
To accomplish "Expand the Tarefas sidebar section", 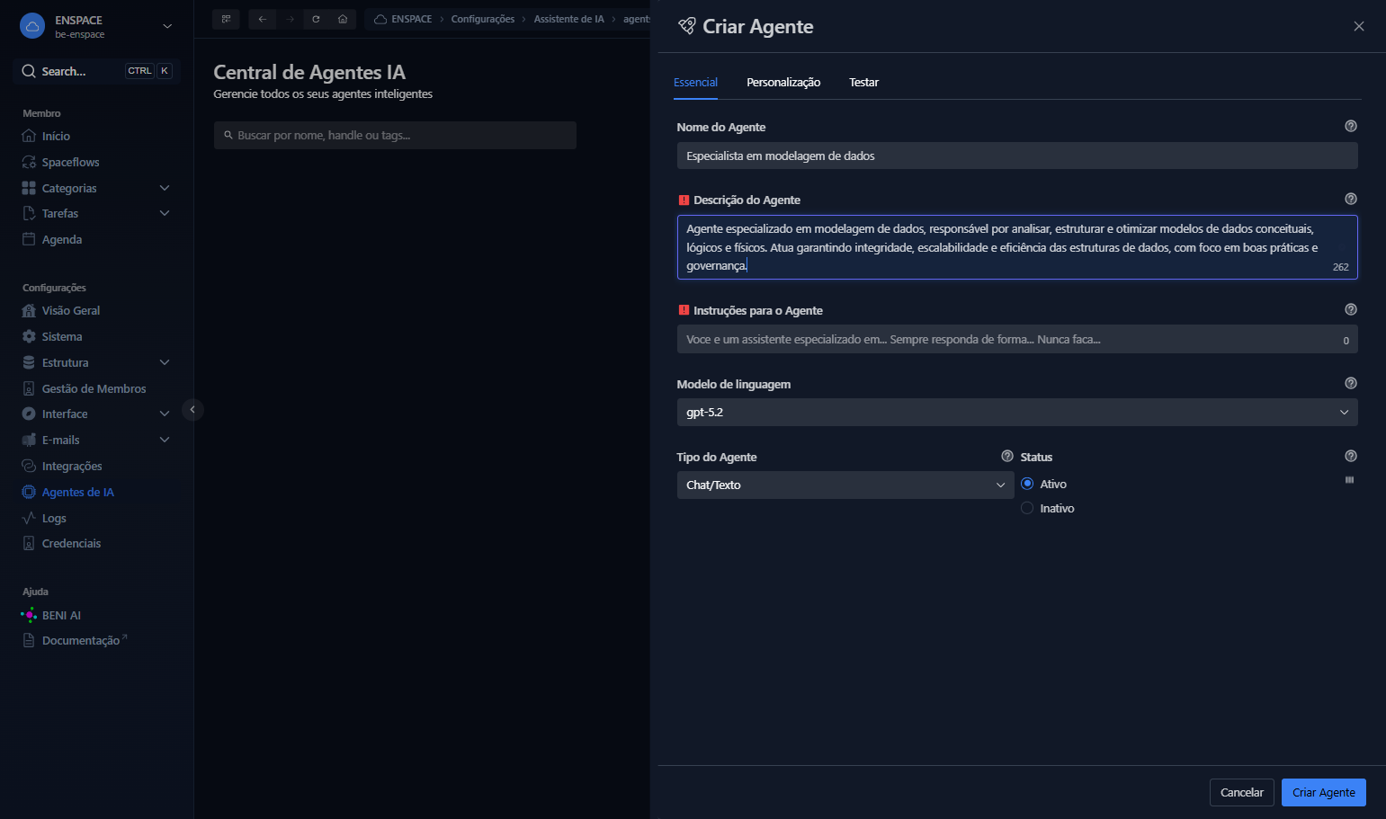I will click(x=165, y=214).
